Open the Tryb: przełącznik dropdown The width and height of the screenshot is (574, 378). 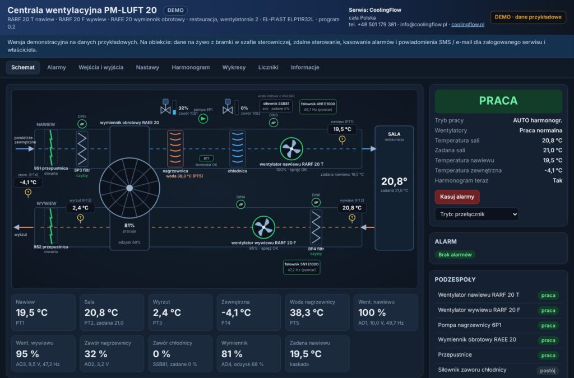476,214
